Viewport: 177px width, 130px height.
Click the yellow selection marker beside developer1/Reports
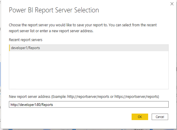[x=9, y=48]
